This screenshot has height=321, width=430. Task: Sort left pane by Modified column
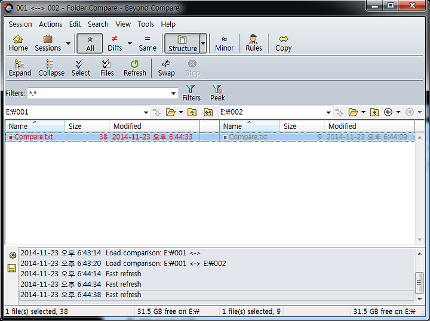click(x=155, y=126)
